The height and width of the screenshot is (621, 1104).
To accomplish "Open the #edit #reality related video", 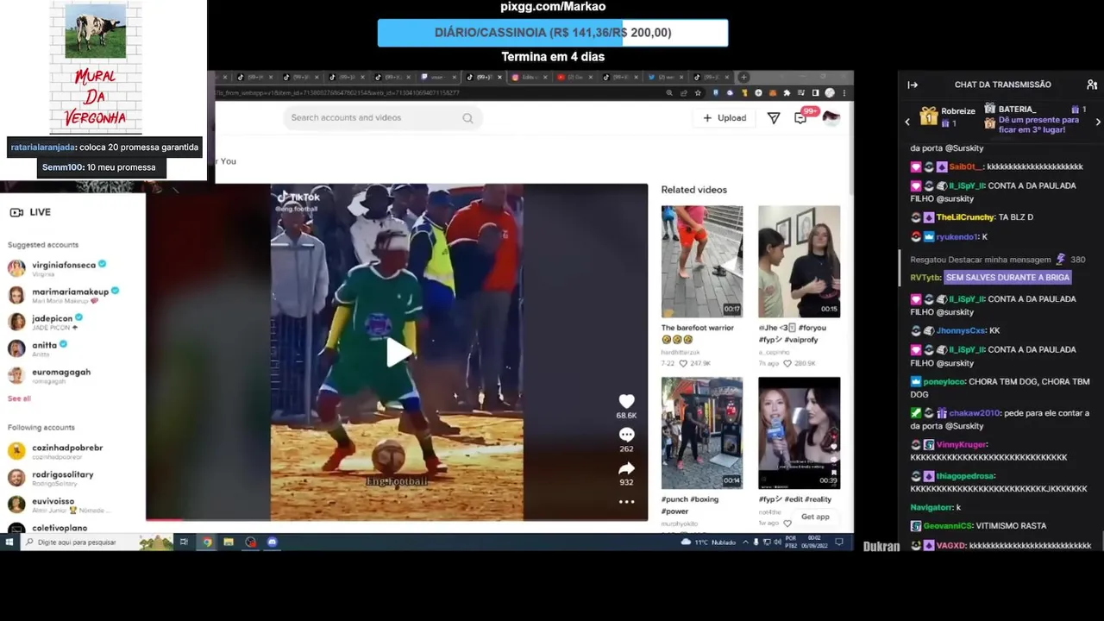I will point(799,433).
